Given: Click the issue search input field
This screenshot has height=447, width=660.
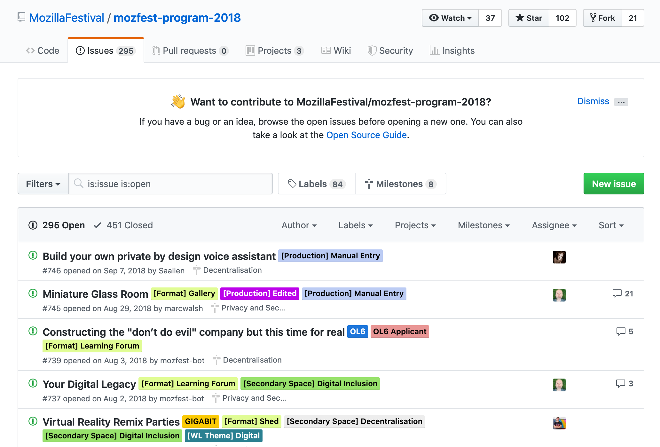Looking at the screenshot, I should coord(171,184).
